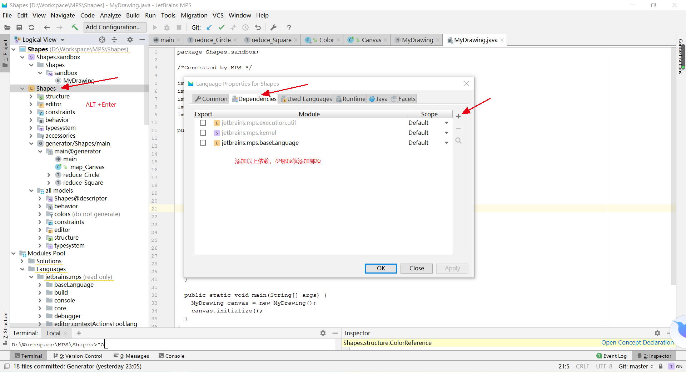
Task: Click the Apply button
Action: 452,268
